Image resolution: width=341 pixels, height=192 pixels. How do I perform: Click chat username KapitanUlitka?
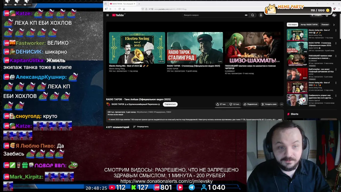27,61
